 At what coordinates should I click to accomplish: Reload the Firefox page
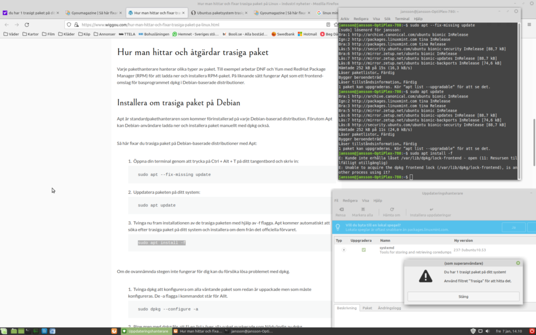(x=27, y=25)
